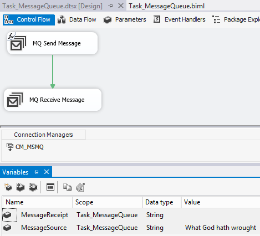Pin the Variables panel
This screenshot has height=236, width=260.
coord(36,172)
